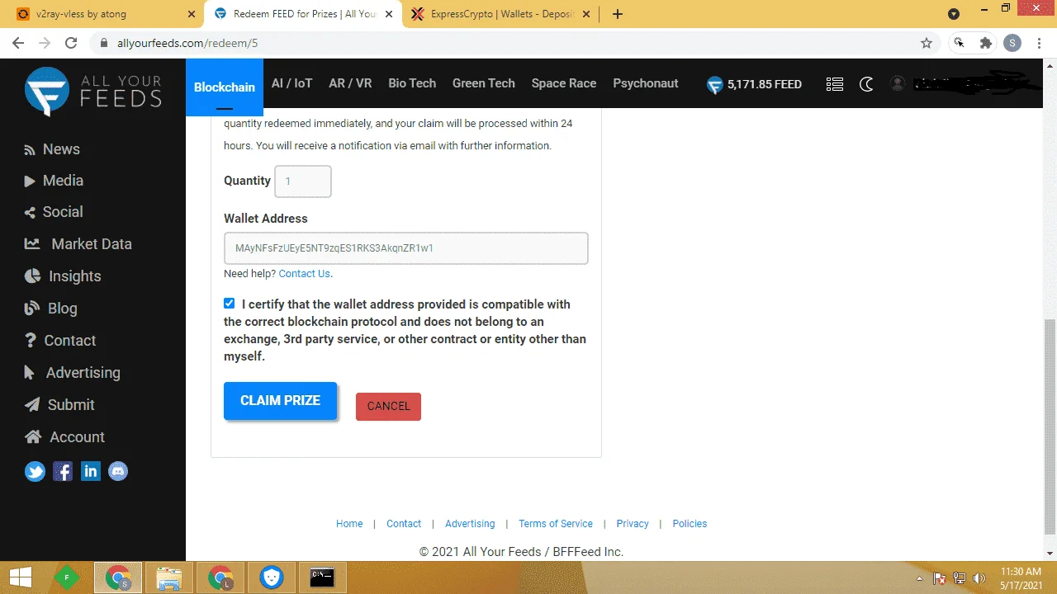Open the Chrome three-dot menu

click(x=1039, y=43)
